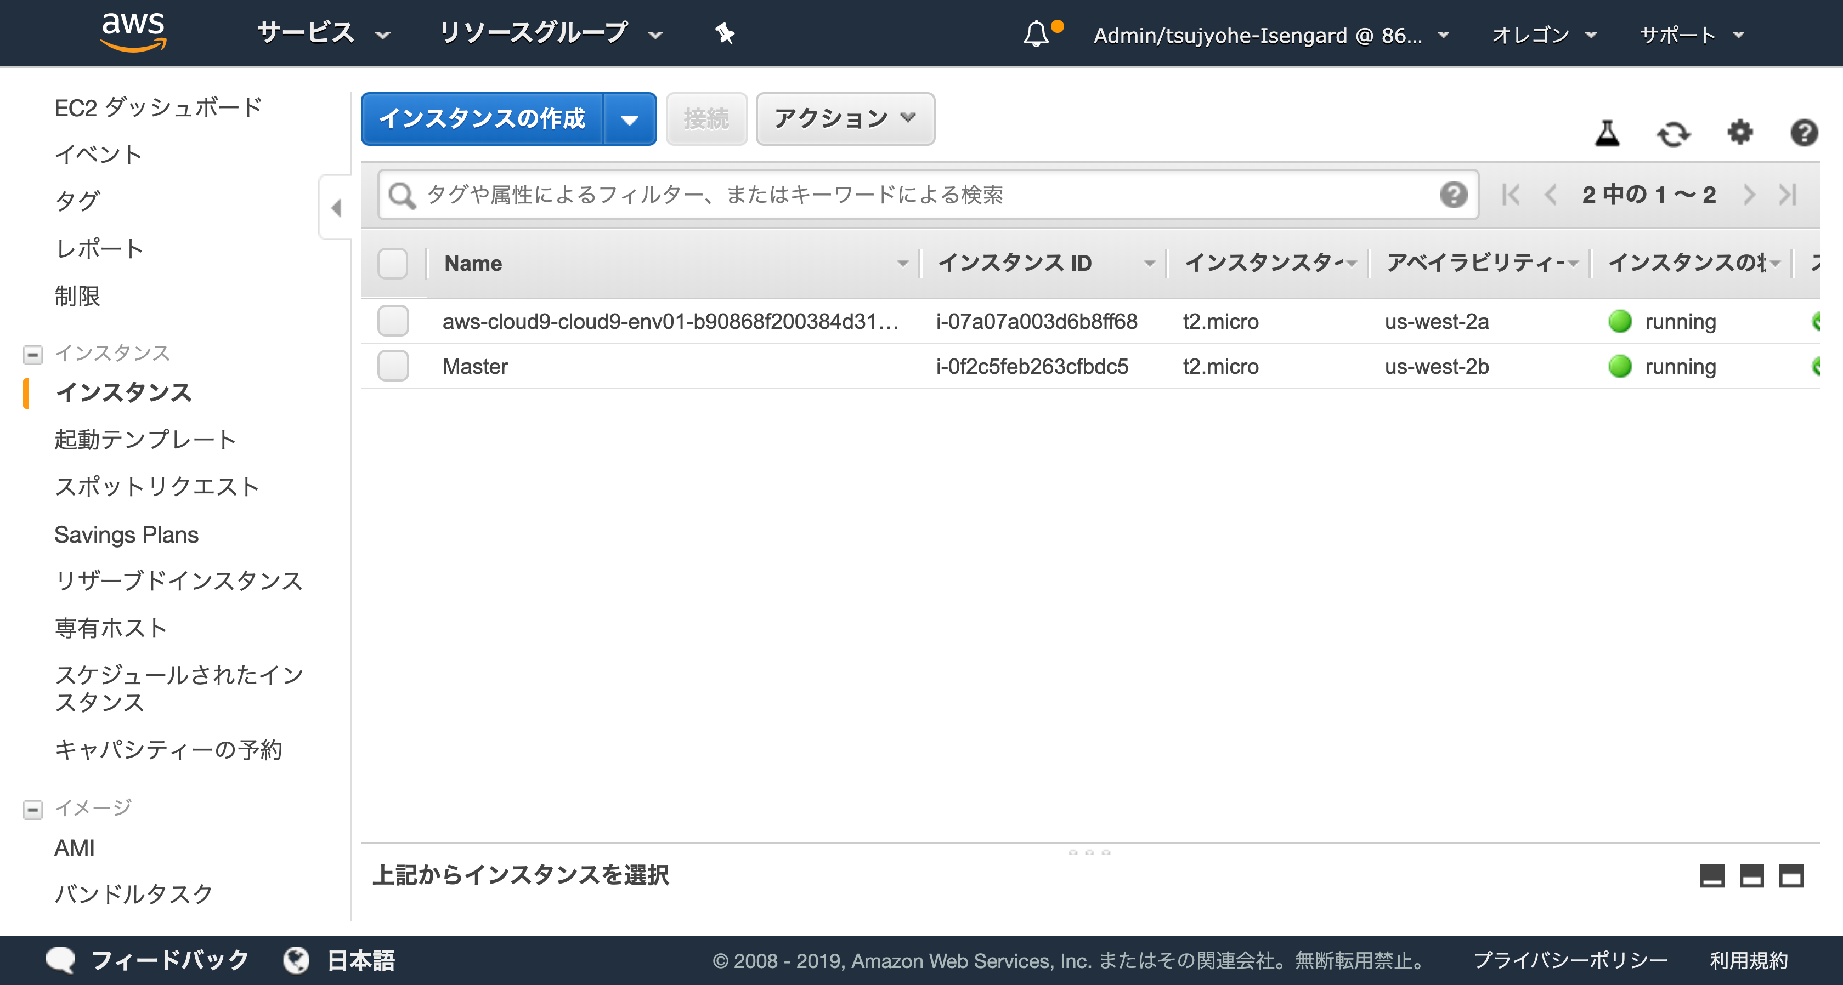Viewport: 1843px width, 985px height.
Task: Open スポットリクエスト in sidebar
Action: 157,487
